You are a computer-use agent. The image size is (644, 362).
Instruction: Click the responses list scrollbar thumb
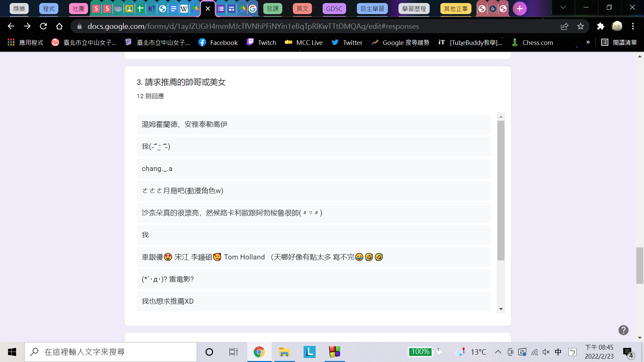(501, 190)
